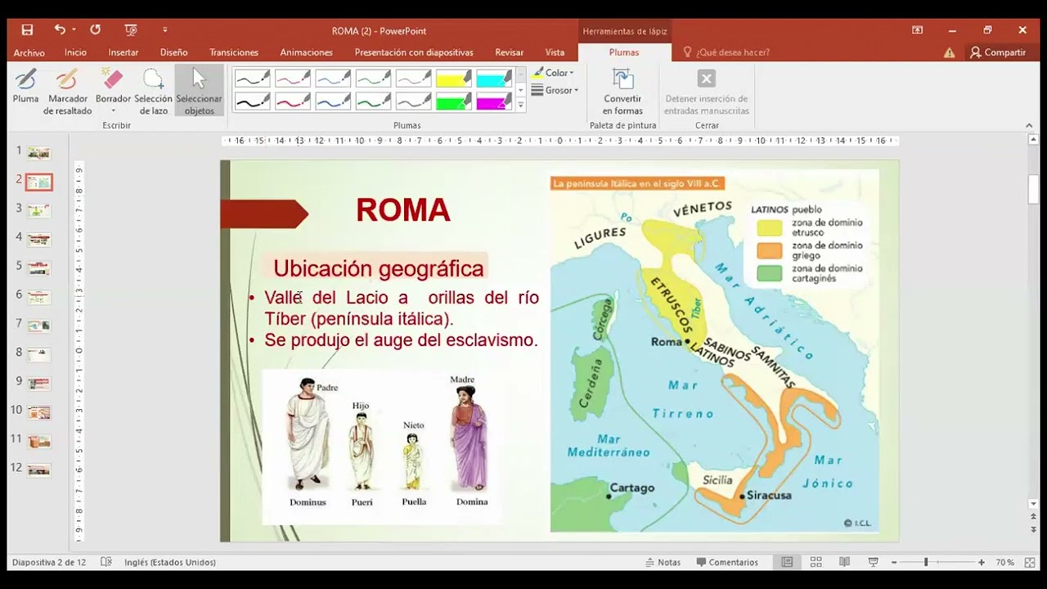
Task: Choose the thick red pen in bottom row
Action: [x=293, y=101]
